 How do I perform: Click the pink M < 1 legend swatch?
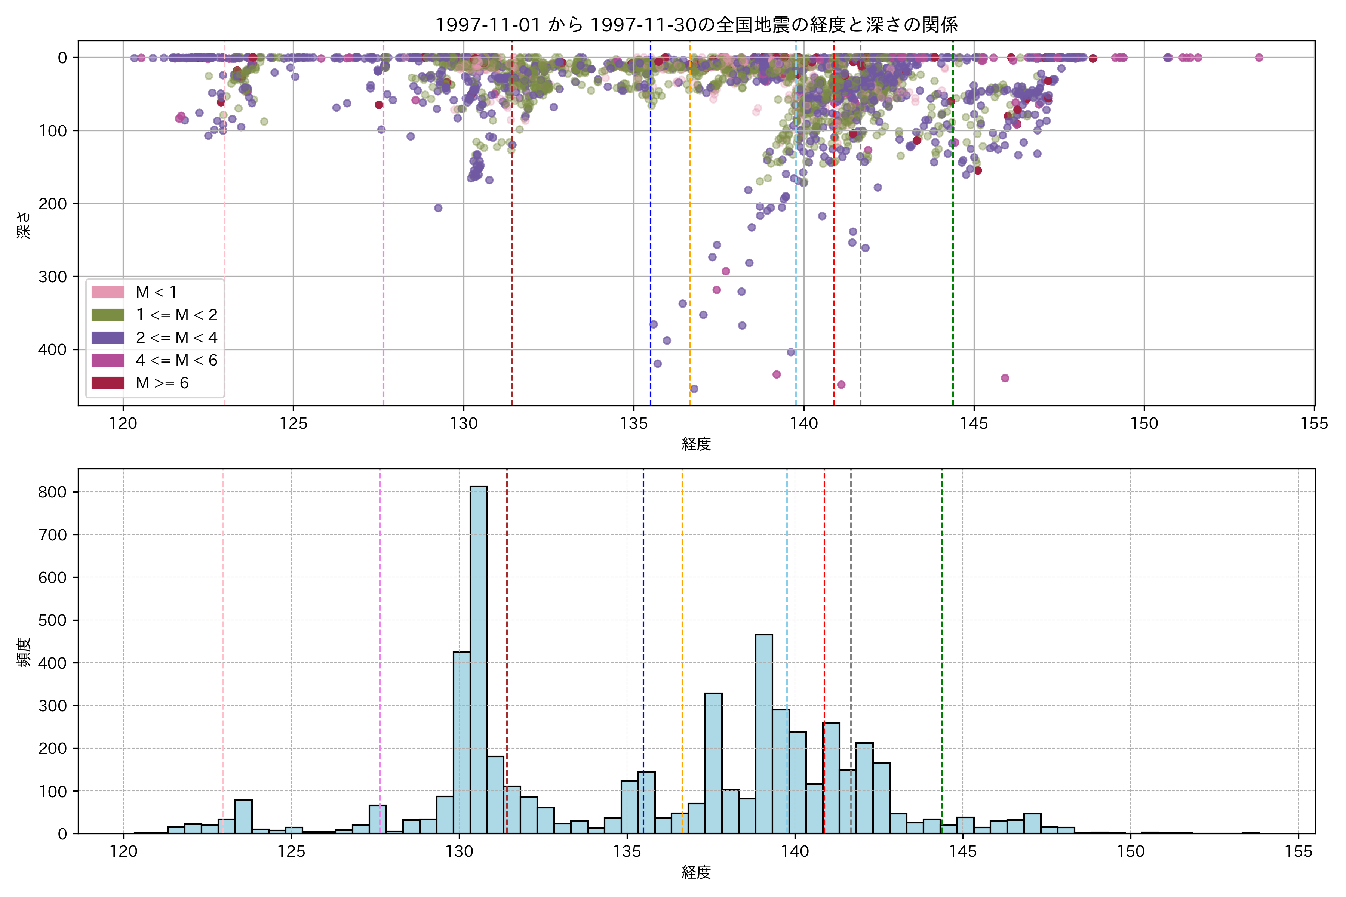108,292
